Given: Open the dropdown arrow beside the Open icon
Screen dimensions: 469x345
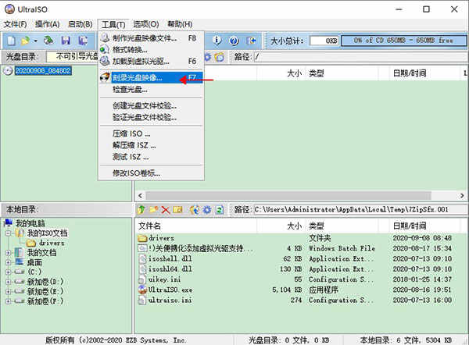Looking at the screenshot, I should tap(35, 41).
